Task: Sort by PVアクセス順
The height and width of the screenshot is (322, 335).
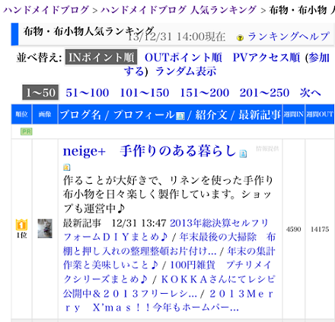Action: [266, 57]
